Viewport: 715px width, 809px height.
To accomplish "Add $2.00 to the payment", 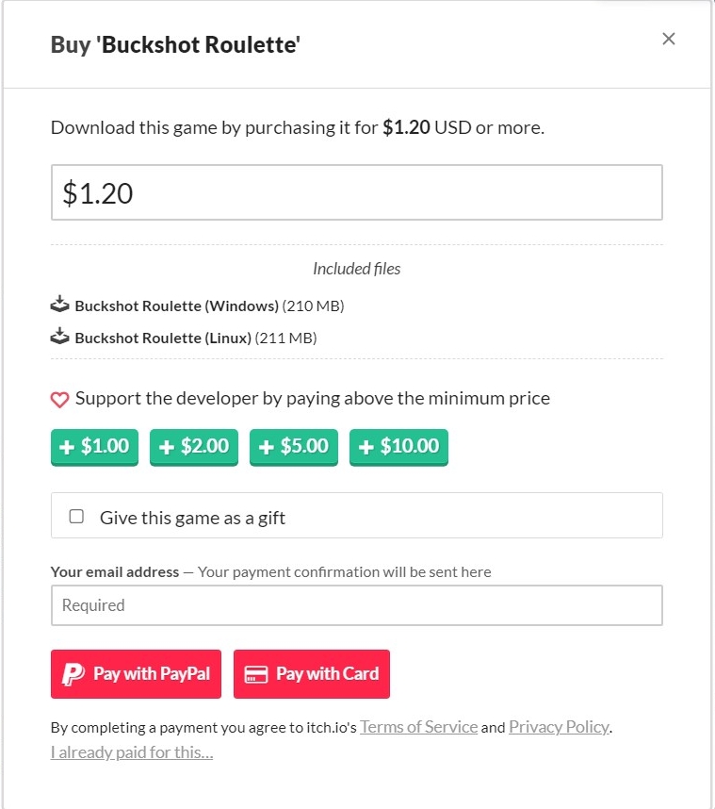I will click(x=194, y=447).
